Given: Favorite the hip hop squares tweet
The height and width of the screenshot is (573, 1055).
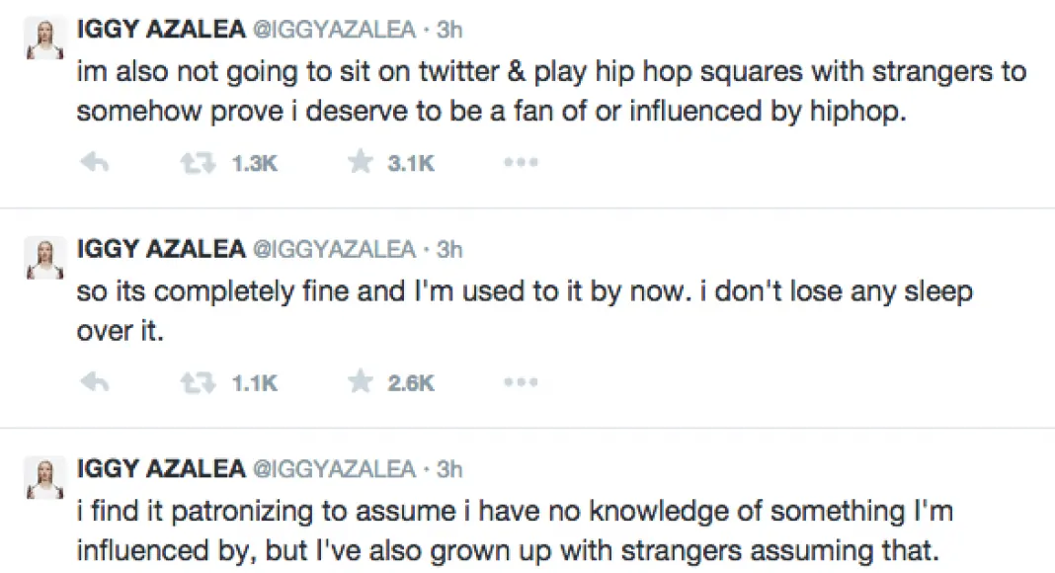Looking at the screenshot, I should (x=361, y=164).
